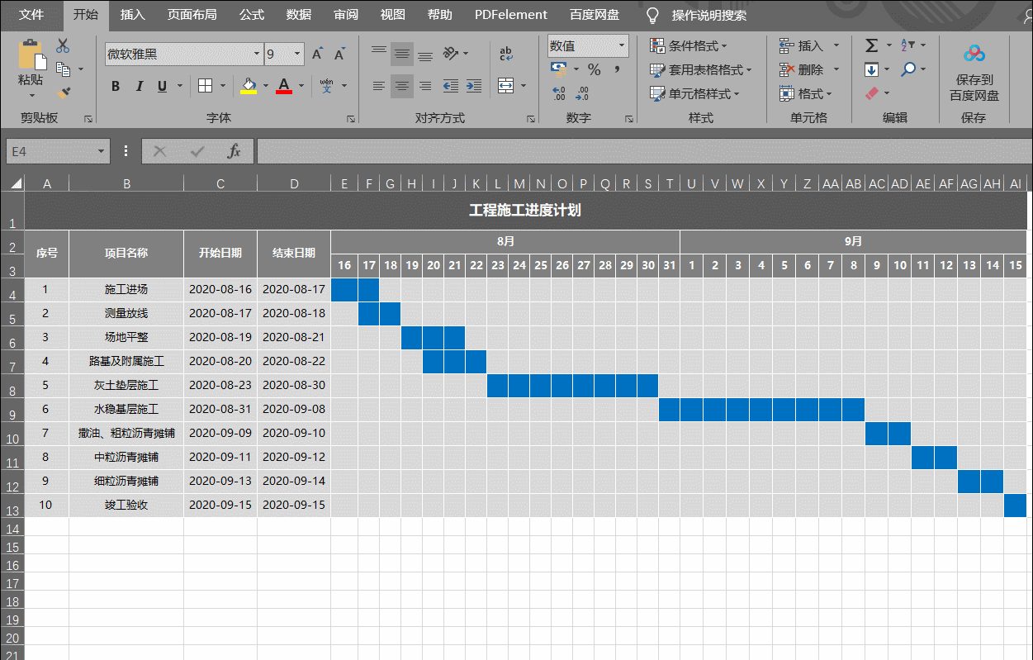This screenshot has width=1033, height=660.
Task: Apply accounting currency format icon
Action: 559,69
